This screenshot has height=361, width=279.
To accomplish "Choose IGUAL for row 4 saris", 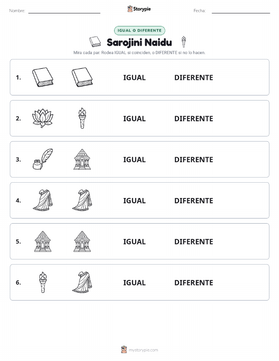I will [x=135, y=200].
